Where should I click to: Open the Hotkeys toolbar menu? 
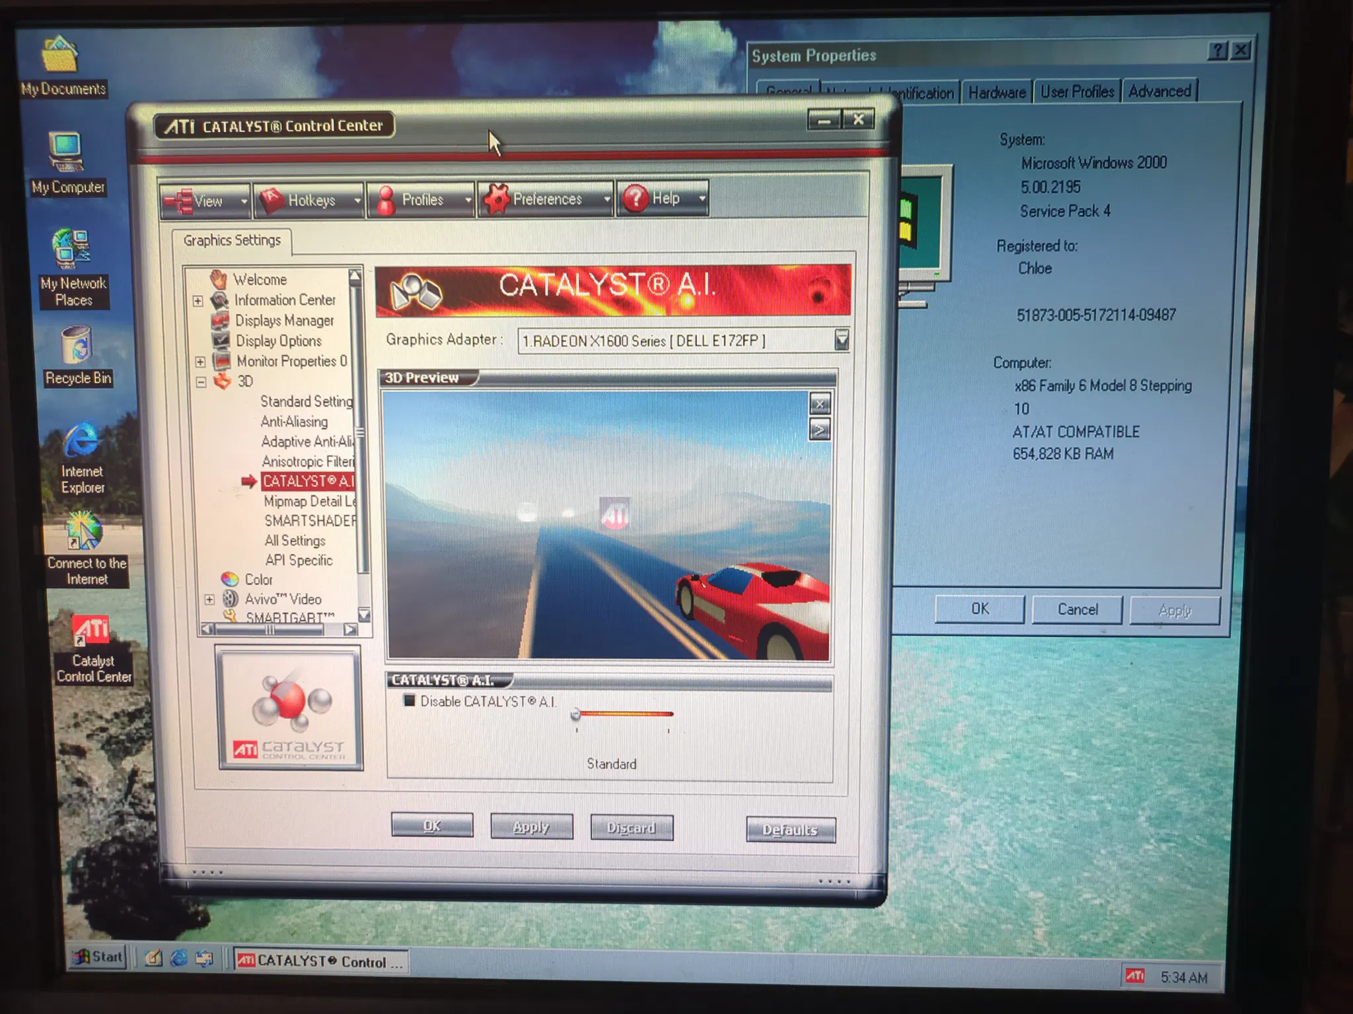[x=309, y=200]
